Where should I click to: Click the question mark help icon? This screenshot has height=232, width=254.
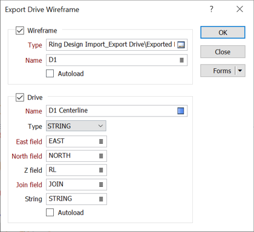click(211, 9)
